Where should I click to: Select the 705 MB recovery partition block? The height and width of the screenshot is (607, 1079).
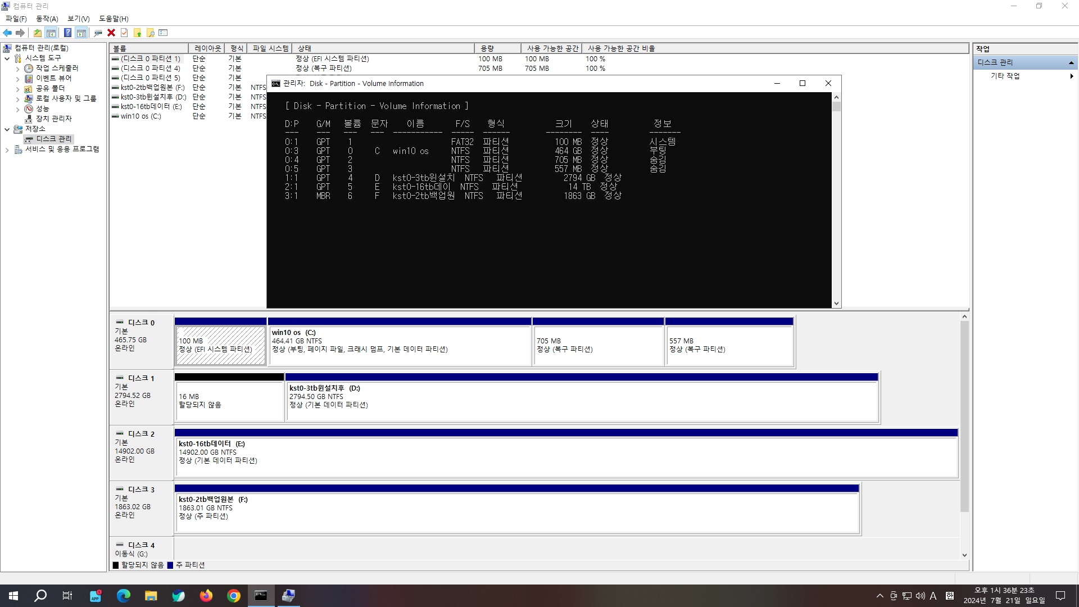(598, 342)
